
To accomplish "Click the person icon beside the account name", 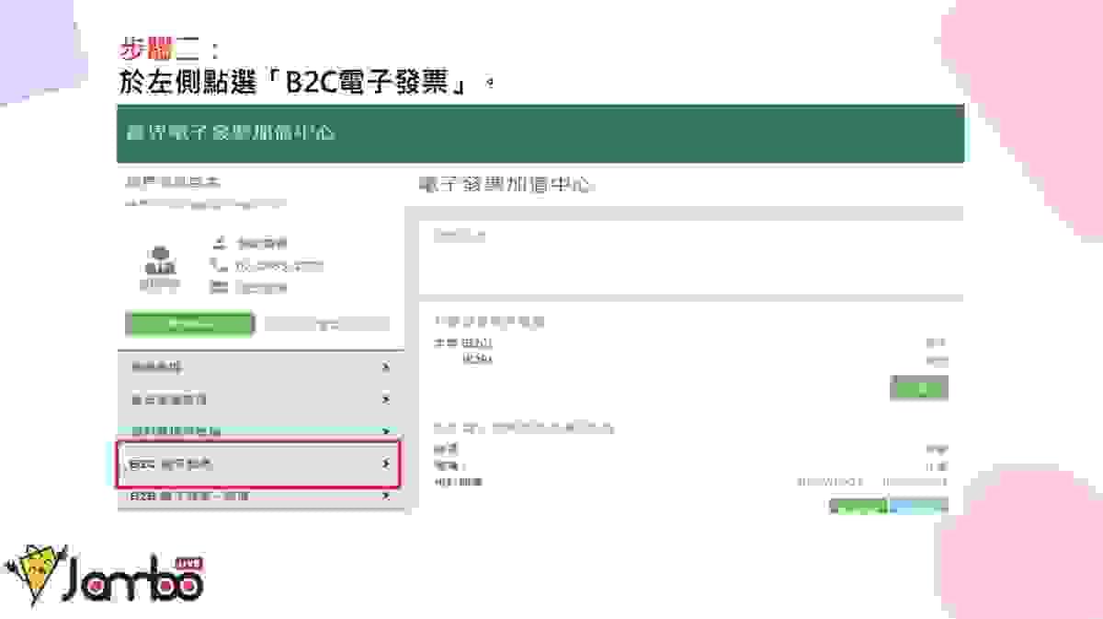I will (x=219, y=244).
